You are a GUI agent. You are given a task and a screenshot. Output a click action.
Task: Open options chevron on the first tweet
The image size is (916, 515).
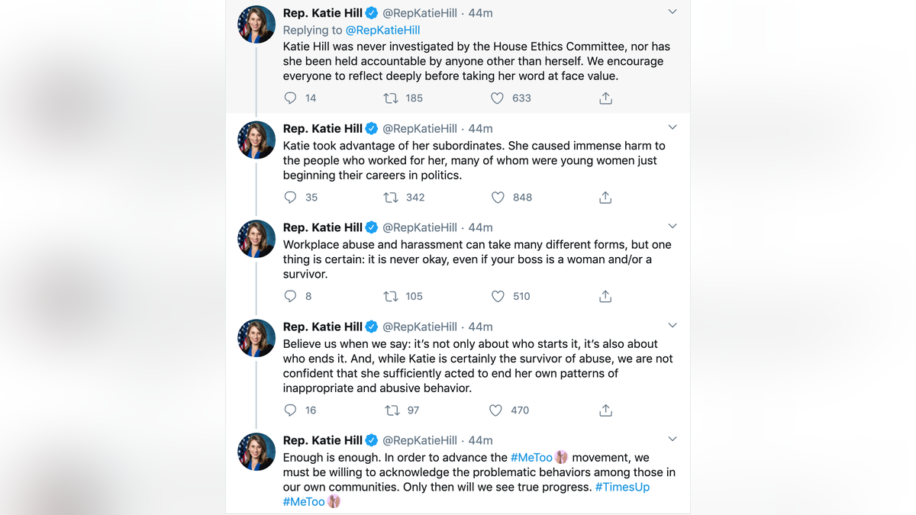click(x=672, y=12)
